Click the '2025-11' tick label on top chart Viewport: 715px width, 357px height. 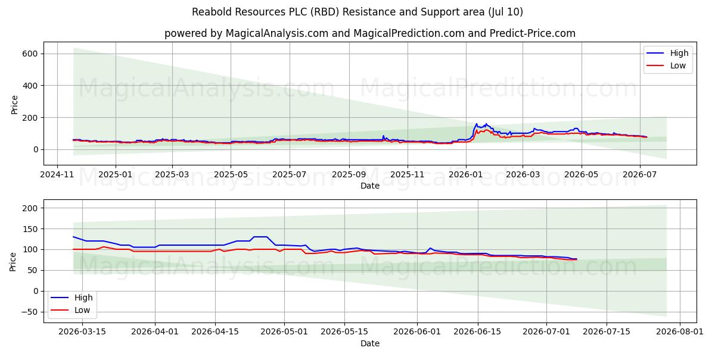pos(408,175)
